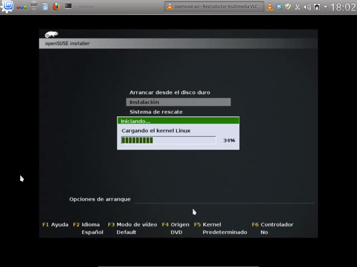The height and width of the screenshot is (267, 357).
Task: Click the 'DVD' source value
Action: point(176,232)
